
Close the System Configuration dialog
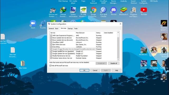(120, 24)
